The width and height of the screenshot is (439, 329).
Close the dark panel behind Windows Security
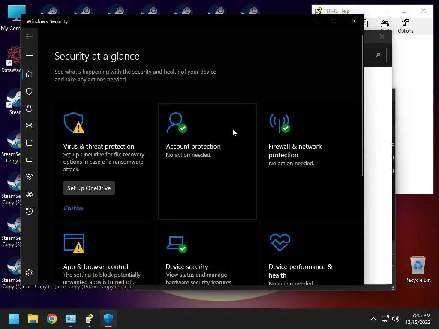(382, 37)
